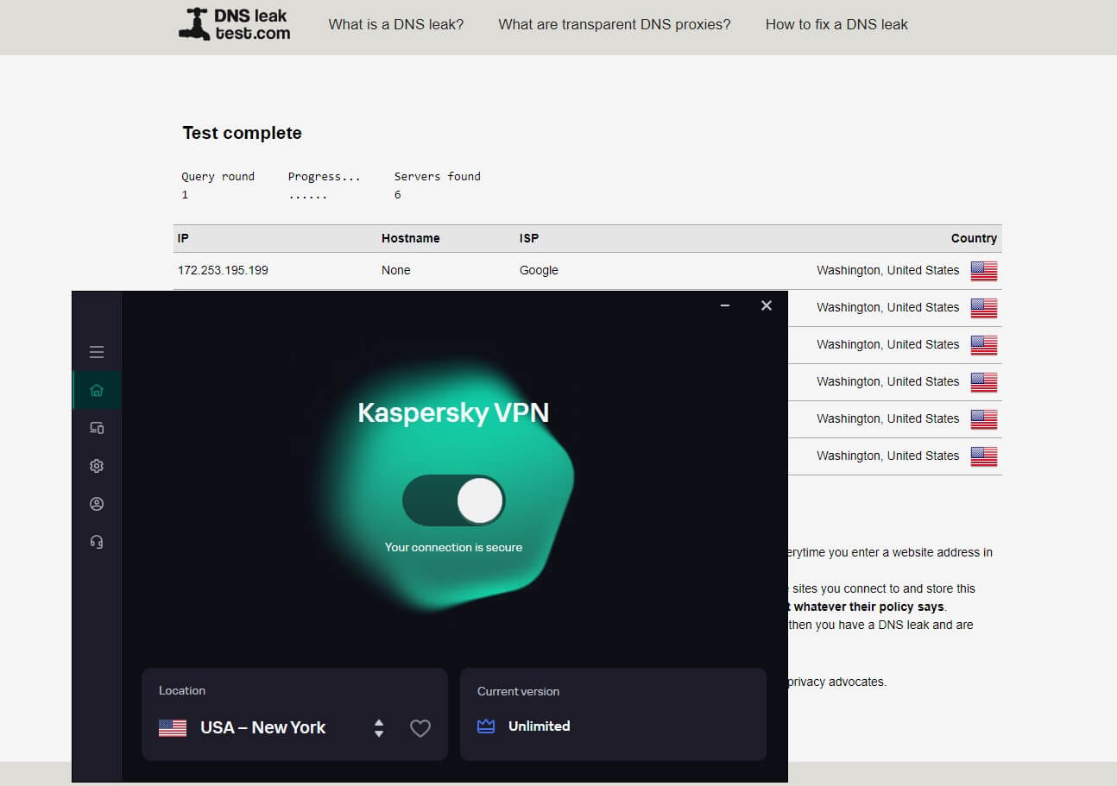Open the location selector arrows

point(379,728)
